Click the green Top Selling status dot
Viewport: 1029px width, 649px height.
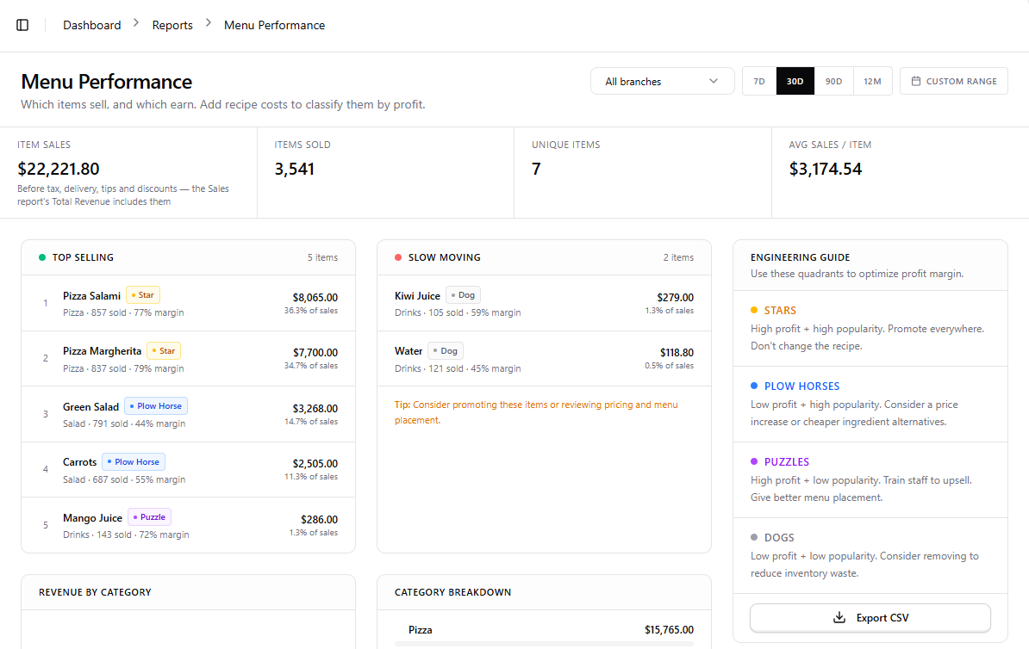tap(42, 257)
